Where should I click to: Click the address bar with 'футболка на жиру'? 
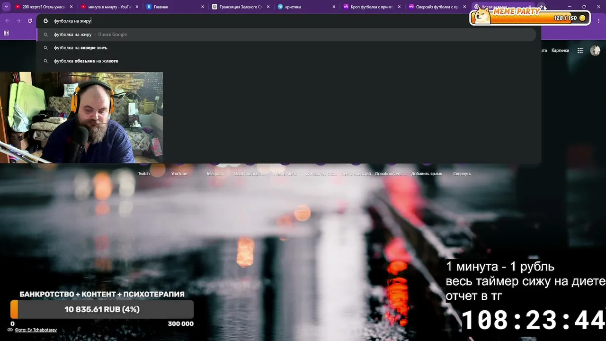[289, 21]
